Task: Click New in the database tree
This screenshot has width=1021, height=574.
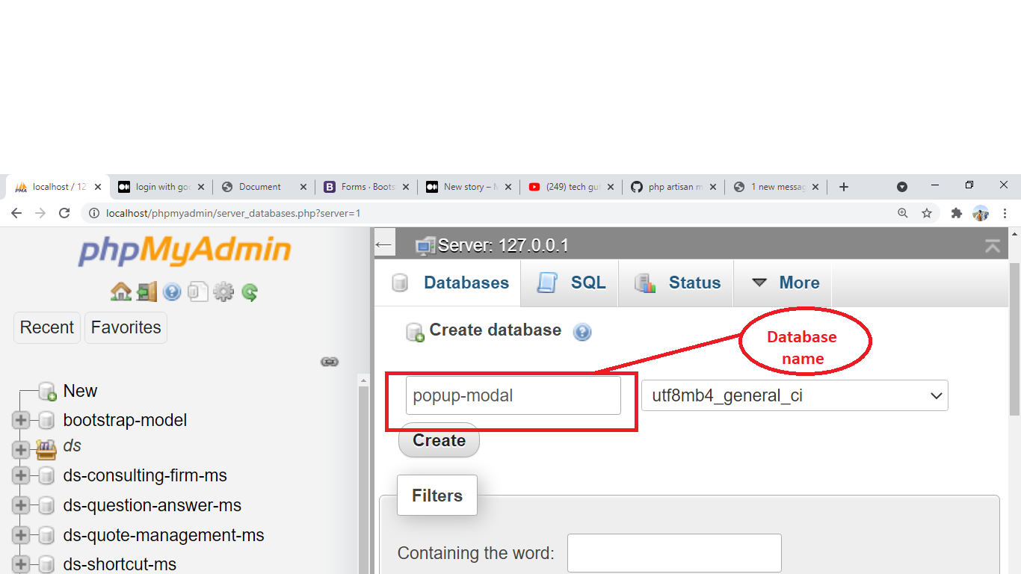Action: tap(80, 391)
